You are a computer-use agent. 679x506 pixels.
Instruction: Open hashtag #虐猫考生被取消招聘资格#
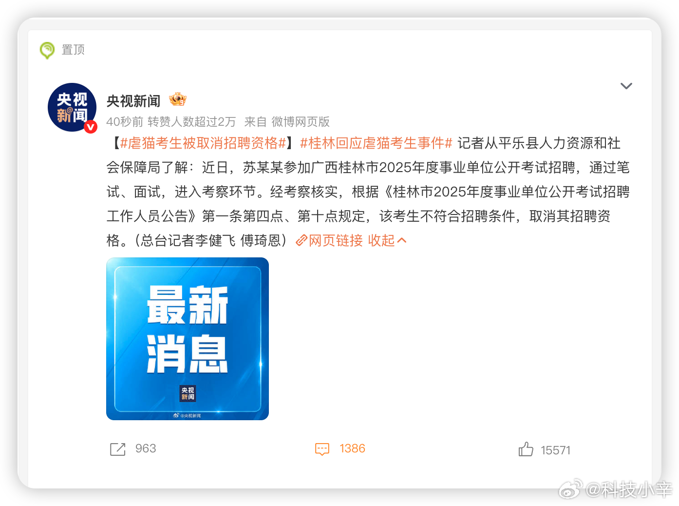click(x=203, y=143)
